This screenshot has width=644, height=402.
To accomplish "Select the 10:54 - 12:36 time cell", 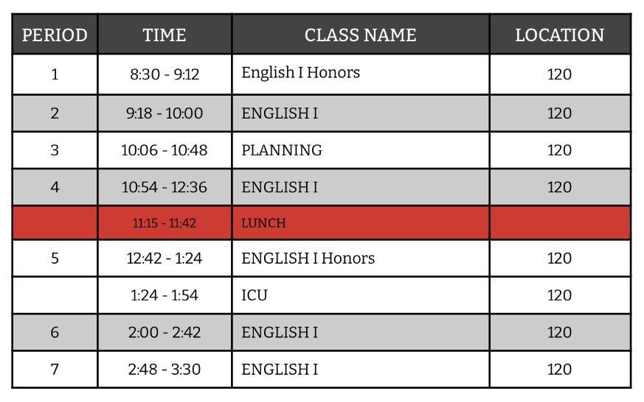I will (165, 187).
